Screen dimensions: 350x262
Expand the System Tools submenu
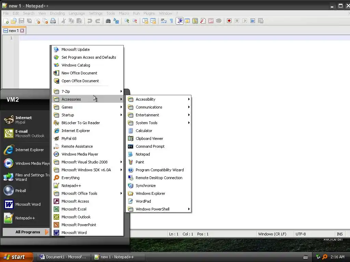[159, 123]
